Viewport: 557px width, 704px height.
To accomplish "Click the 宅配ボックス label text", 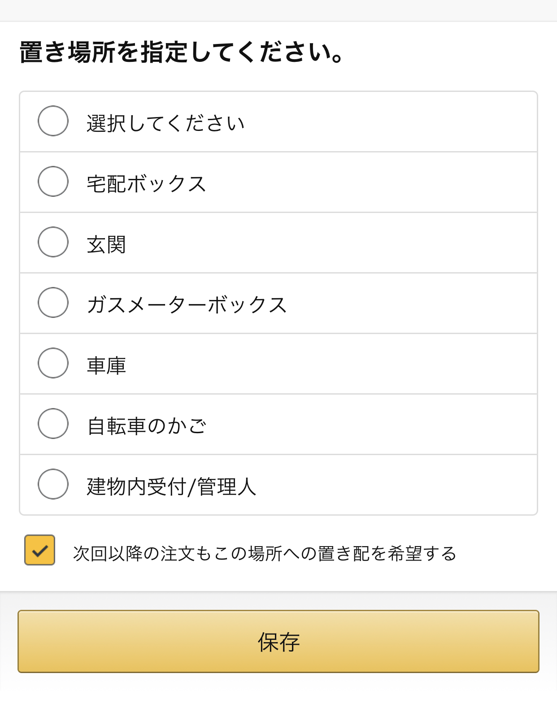I will tap(146, 184).
